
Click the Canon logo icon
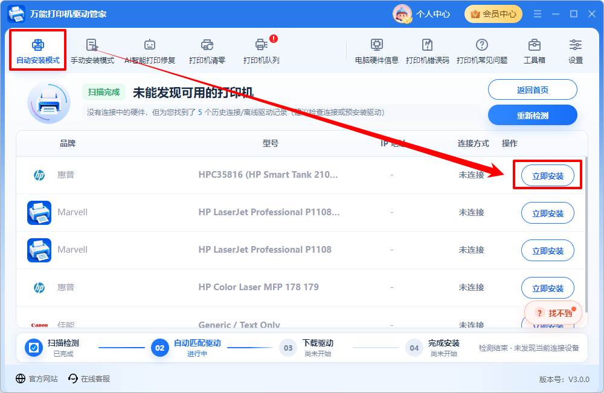point(39,325)
